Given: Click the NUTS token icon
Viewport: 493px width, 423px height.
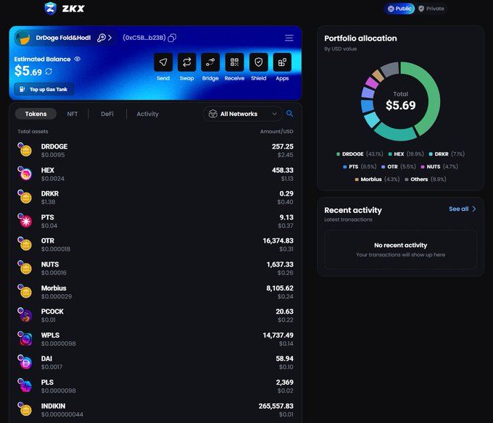Looking at the screenshot, I should (25, 267).
